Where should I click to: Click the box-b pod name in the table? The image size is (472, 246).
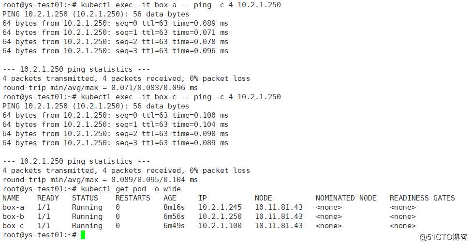(13, 216)
